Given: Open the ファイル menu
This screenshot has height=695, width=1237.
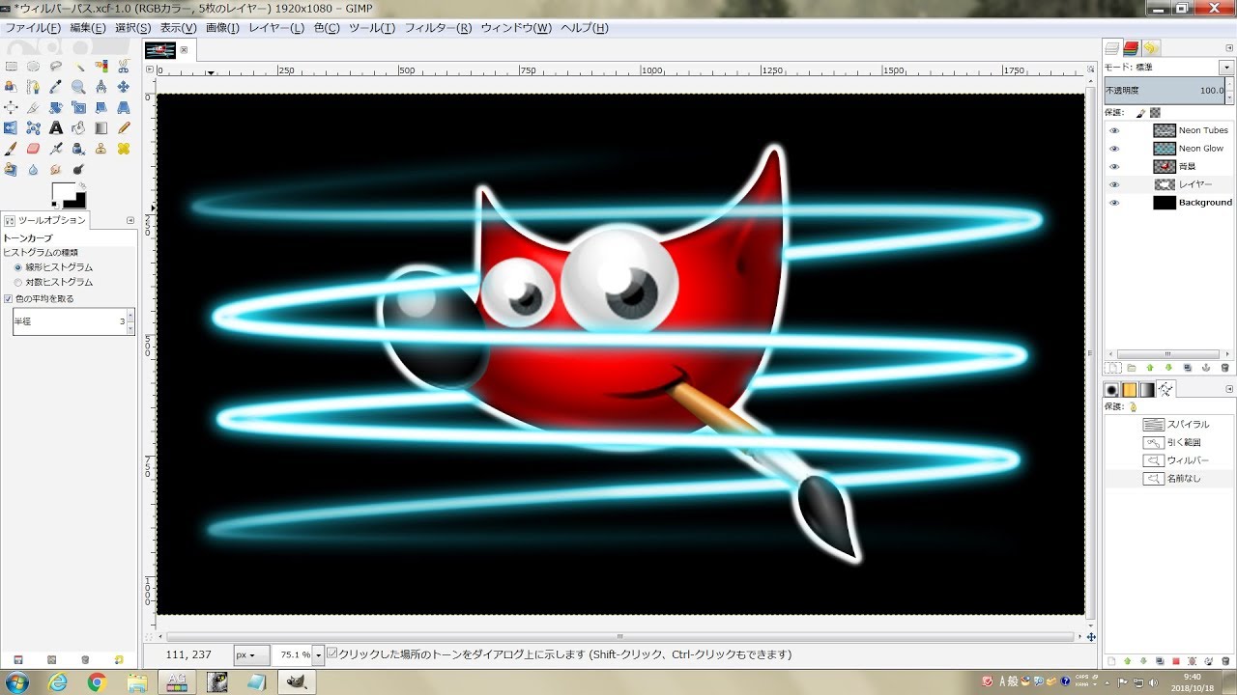Looking at the screenshot, I should (33, 28).
